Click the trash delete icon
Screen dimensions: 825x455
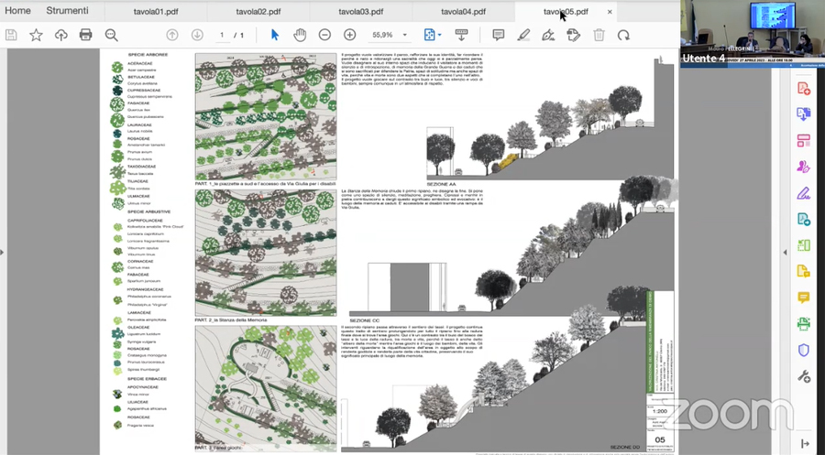599,35
